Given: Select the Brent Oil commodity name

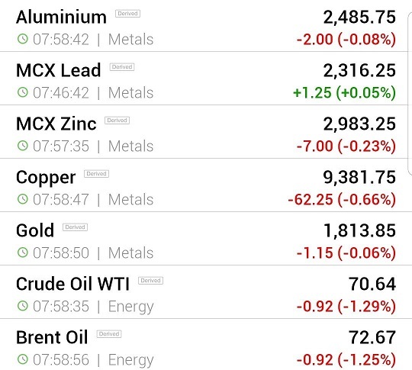Looking at the screenshot, I should pyautogui.click(x=52, y=337).
